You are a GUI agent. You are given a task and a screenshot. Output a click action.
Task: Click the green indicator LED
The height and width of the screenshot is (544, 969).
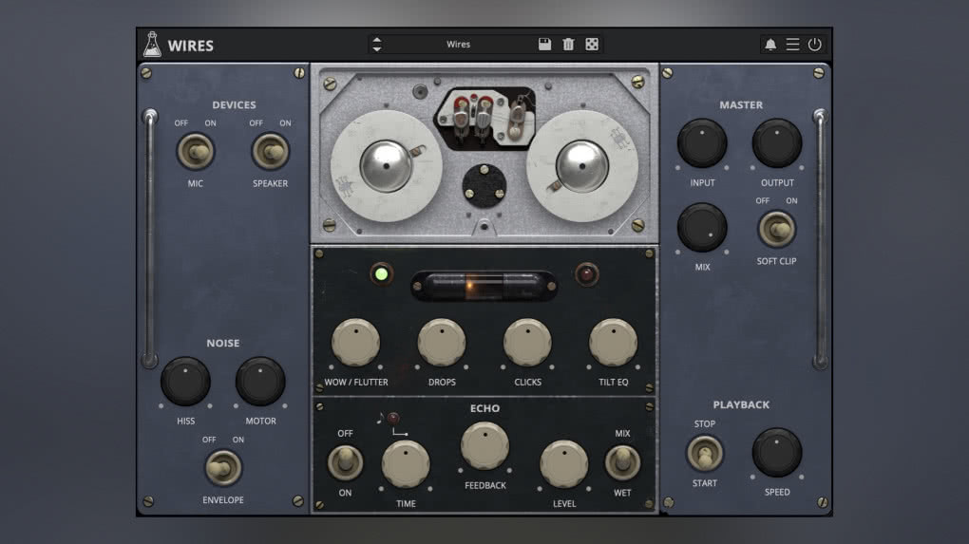[381, 274]
